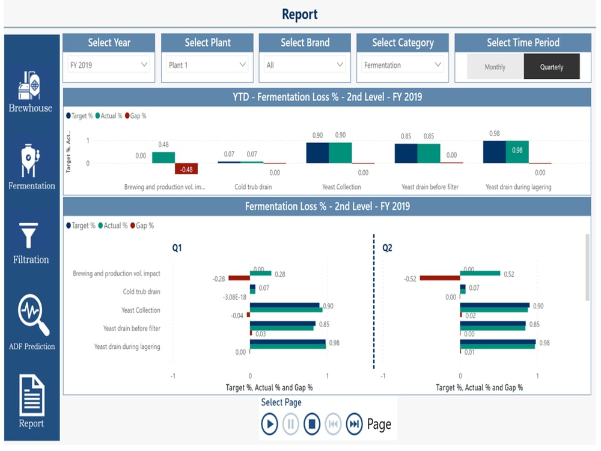Image resolution: width=601 pixels, height=451 pixels.
Task: Click 'Yeast drain before filter' YTD axis label
Action: coord(430,187)
